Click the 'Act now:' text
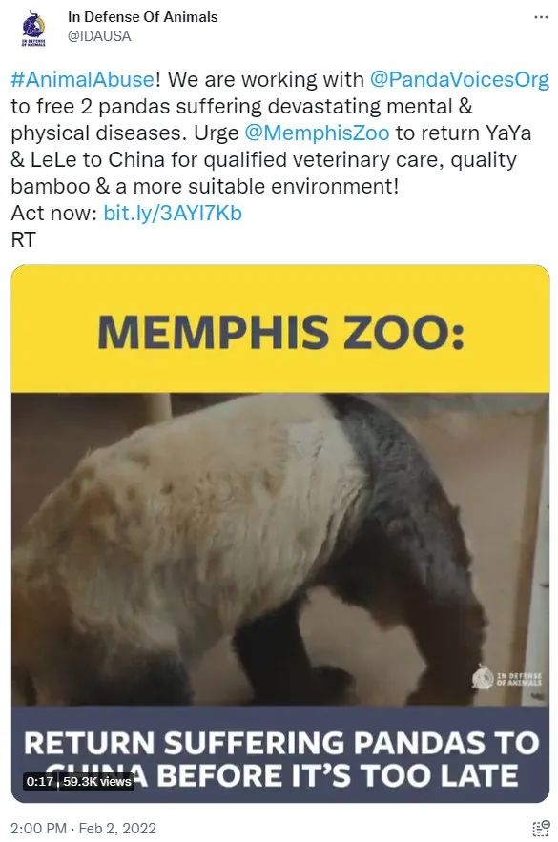This screenshot has width=558, height=842. (53, 214)
